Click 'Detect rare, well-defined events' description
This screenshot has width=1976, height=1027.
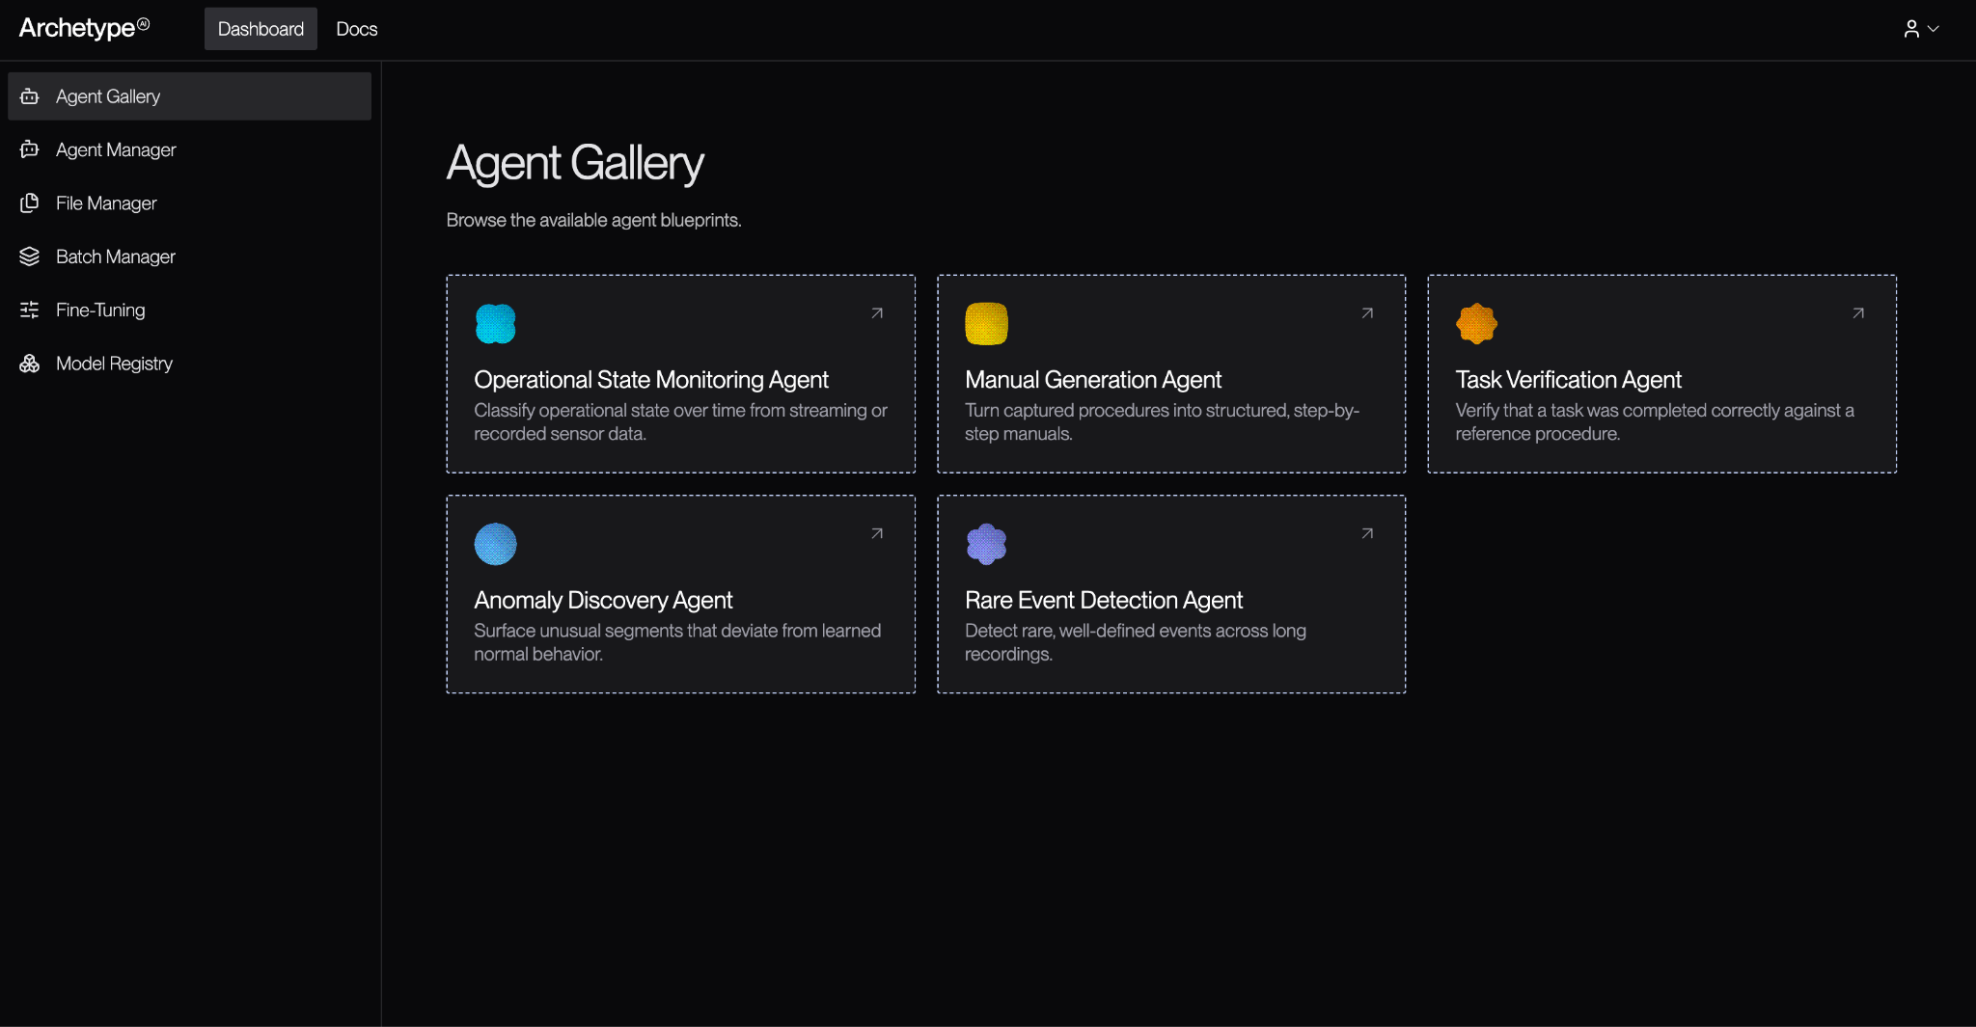(x=1136, y=642)
